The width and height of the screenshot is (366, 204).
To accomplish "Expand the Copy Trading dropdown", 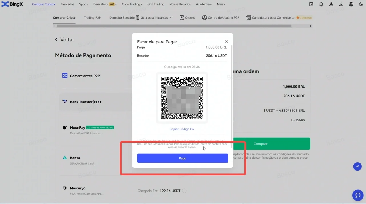I will [132, 4].
